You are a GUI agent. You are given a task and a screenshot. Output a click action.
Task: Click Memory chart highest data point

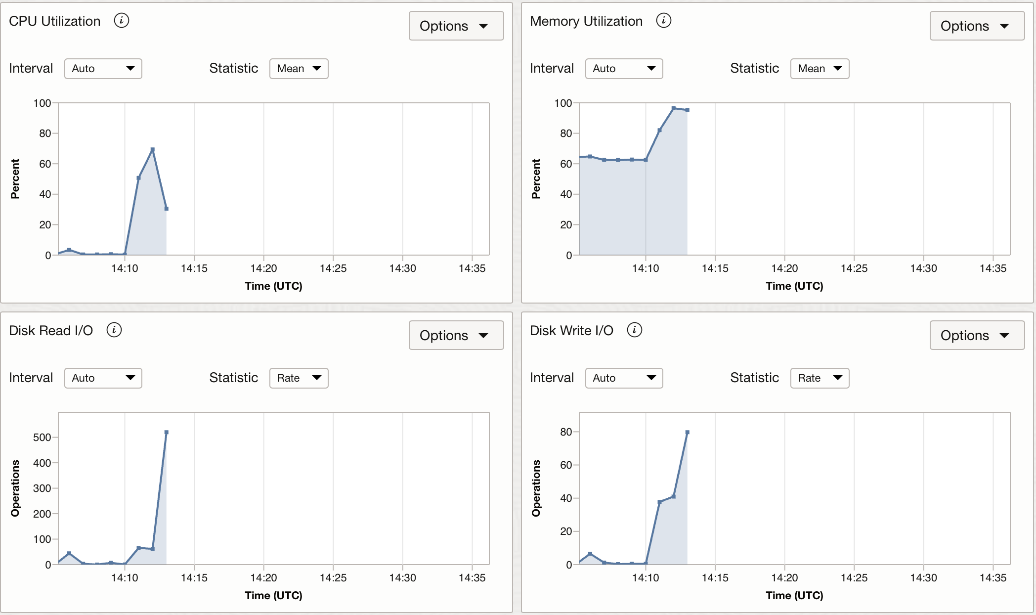pos(673,108)
